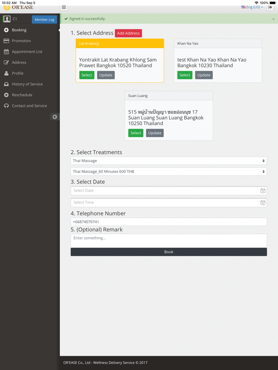The width and height of the screenshot is (278, 370).
Task: Open the Thai Massage_60 Minutes duration dropdown
Action: (168, 172)
